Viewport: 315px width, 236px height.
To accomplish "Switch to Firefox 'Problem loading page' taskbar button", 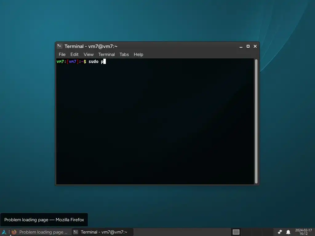I will 41,232.
